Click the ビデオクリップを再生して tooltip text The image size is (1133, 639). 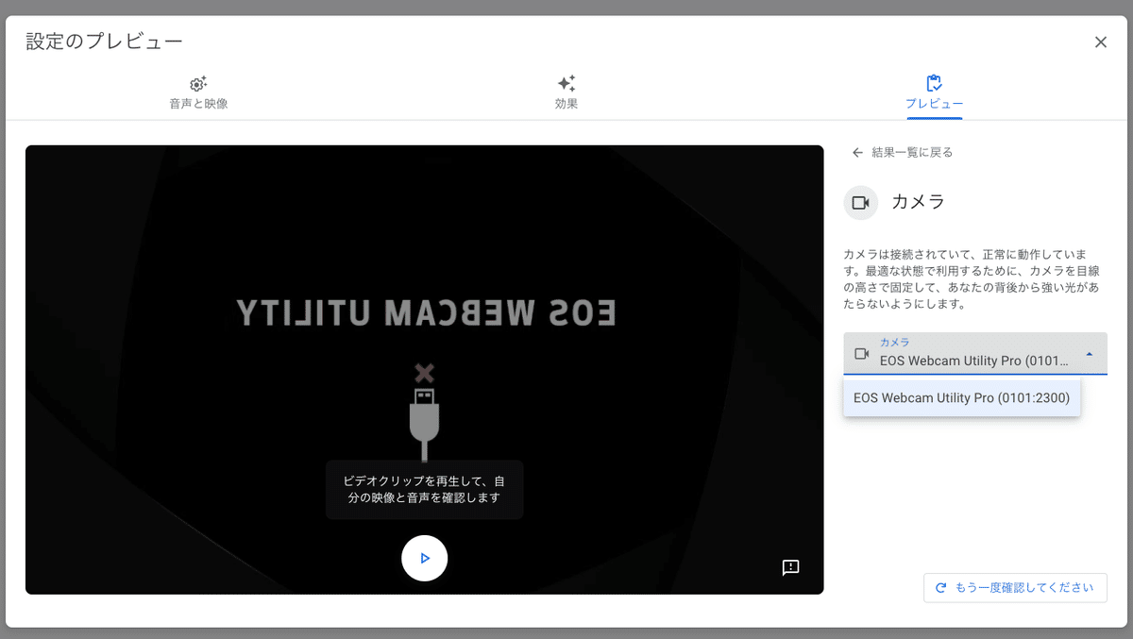coord(424,489)
